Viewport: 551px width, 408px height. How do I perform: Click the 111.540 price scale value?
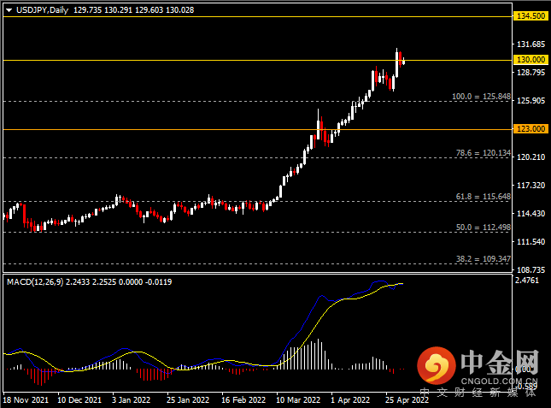coord(531,242)
